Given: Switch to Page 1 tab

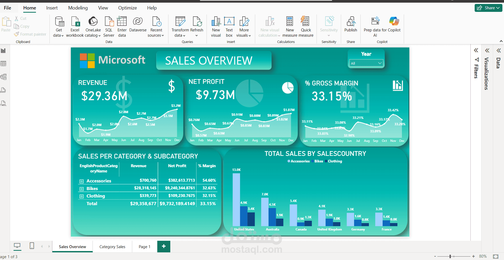Looking at the screenshot, I should [x=144, y=247].
